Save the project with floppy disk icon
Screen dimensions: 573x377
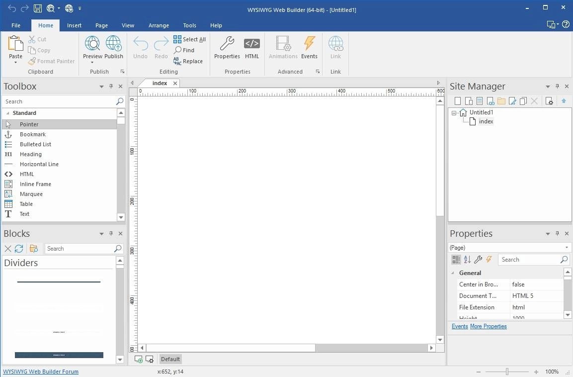tap(38, 8)
